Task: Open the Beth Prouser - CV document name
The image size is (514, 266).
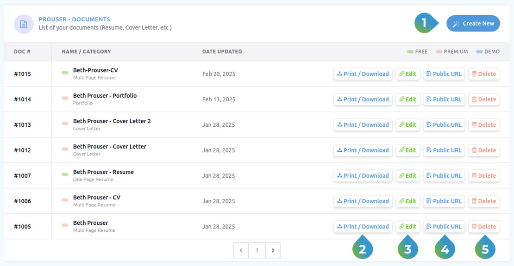Action: point(96,198)
